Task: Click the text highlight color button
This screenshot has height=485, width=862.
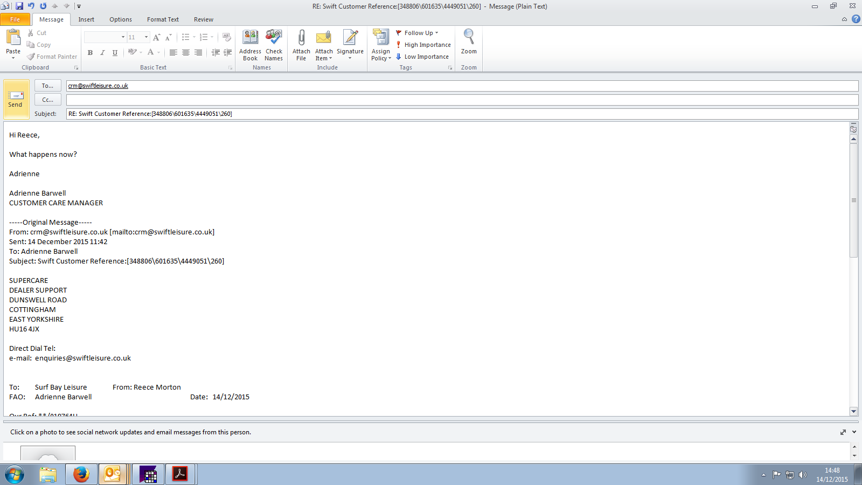Action: click(x=132, y=52)
